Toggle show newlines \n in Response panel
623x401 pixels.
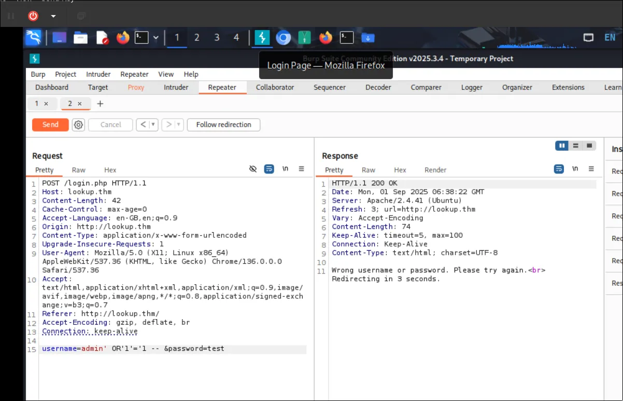coord(575,169)
